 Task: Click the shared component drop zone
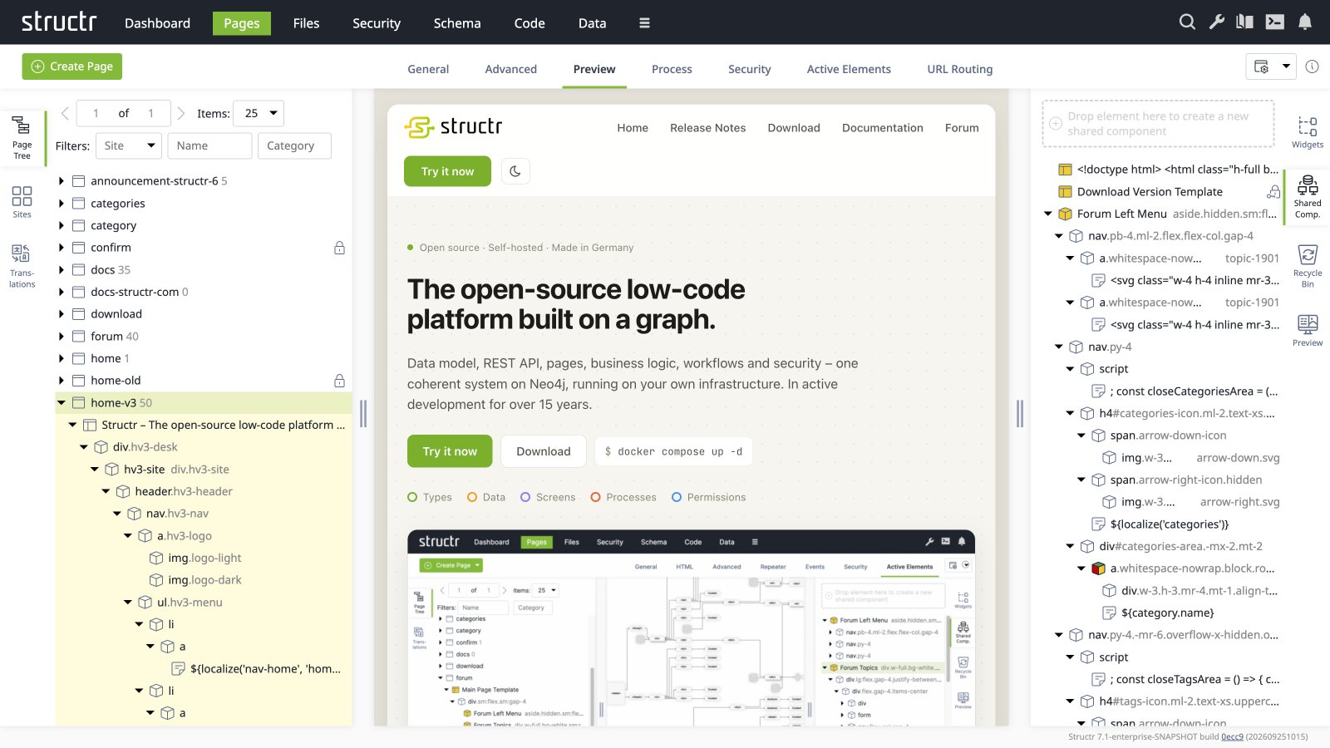(1158, 124)
